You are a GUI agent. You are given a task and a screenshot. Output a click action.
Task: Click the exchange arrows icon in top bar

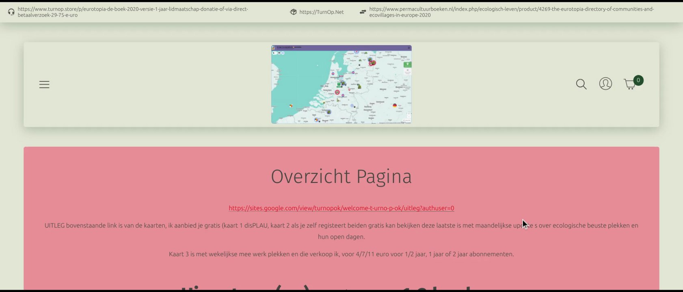[x=363, y=12]
